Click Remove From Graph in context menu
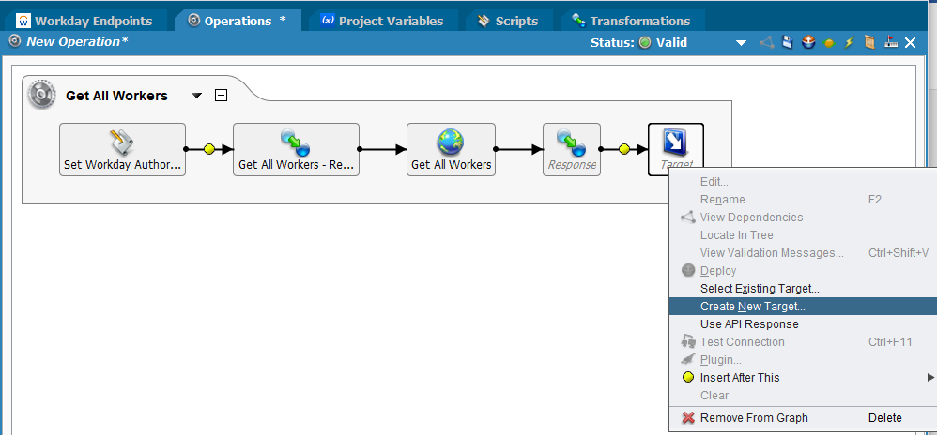 [x=753, y=418]
